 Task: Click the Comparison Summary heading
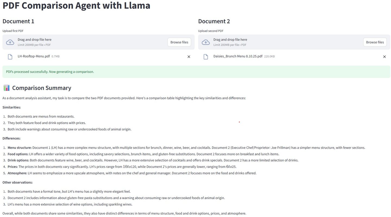(x=42, y=88)
